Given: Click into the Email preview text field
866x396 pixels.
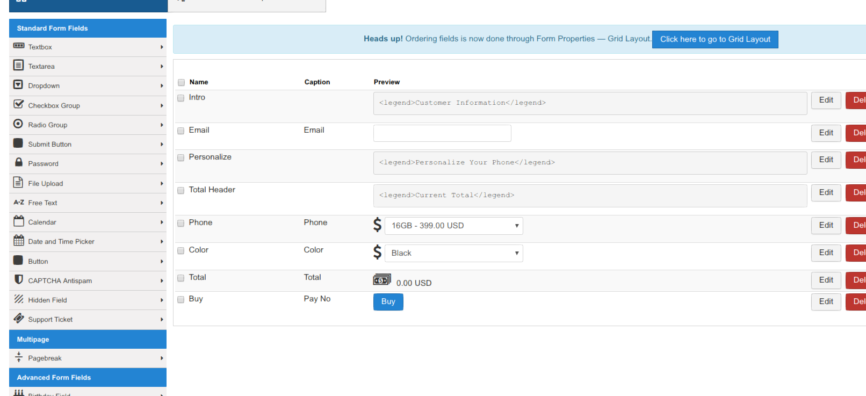Looking at the screenshot, I should (442, 133).
